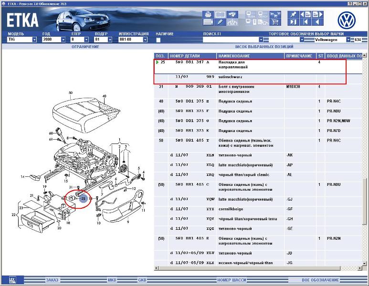Click the truck and car delivery icon
The height and width of the screenshot is (286, 369).
point(263,22)
